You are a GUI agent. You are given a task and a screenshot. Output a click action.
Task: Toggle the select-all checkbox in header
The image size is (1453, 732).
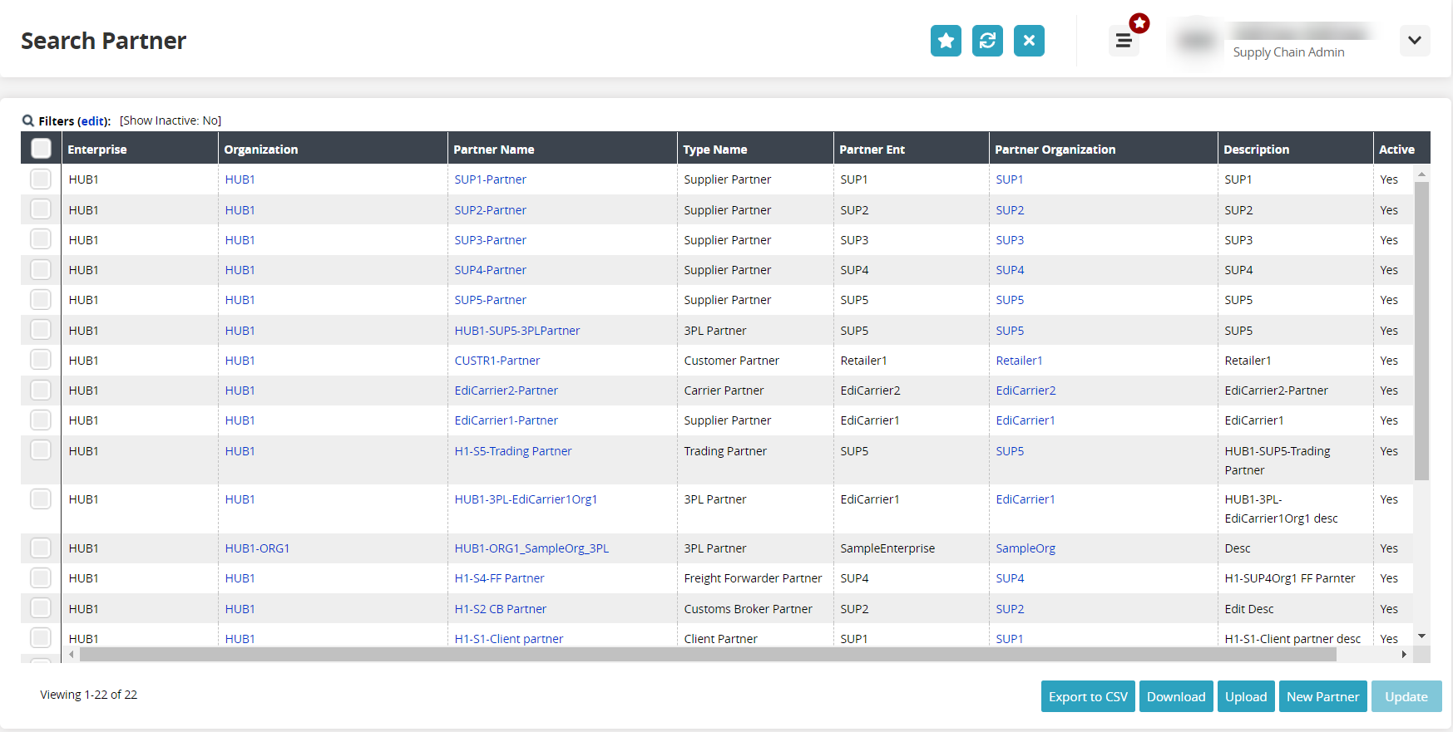click(x=41, y=149)
